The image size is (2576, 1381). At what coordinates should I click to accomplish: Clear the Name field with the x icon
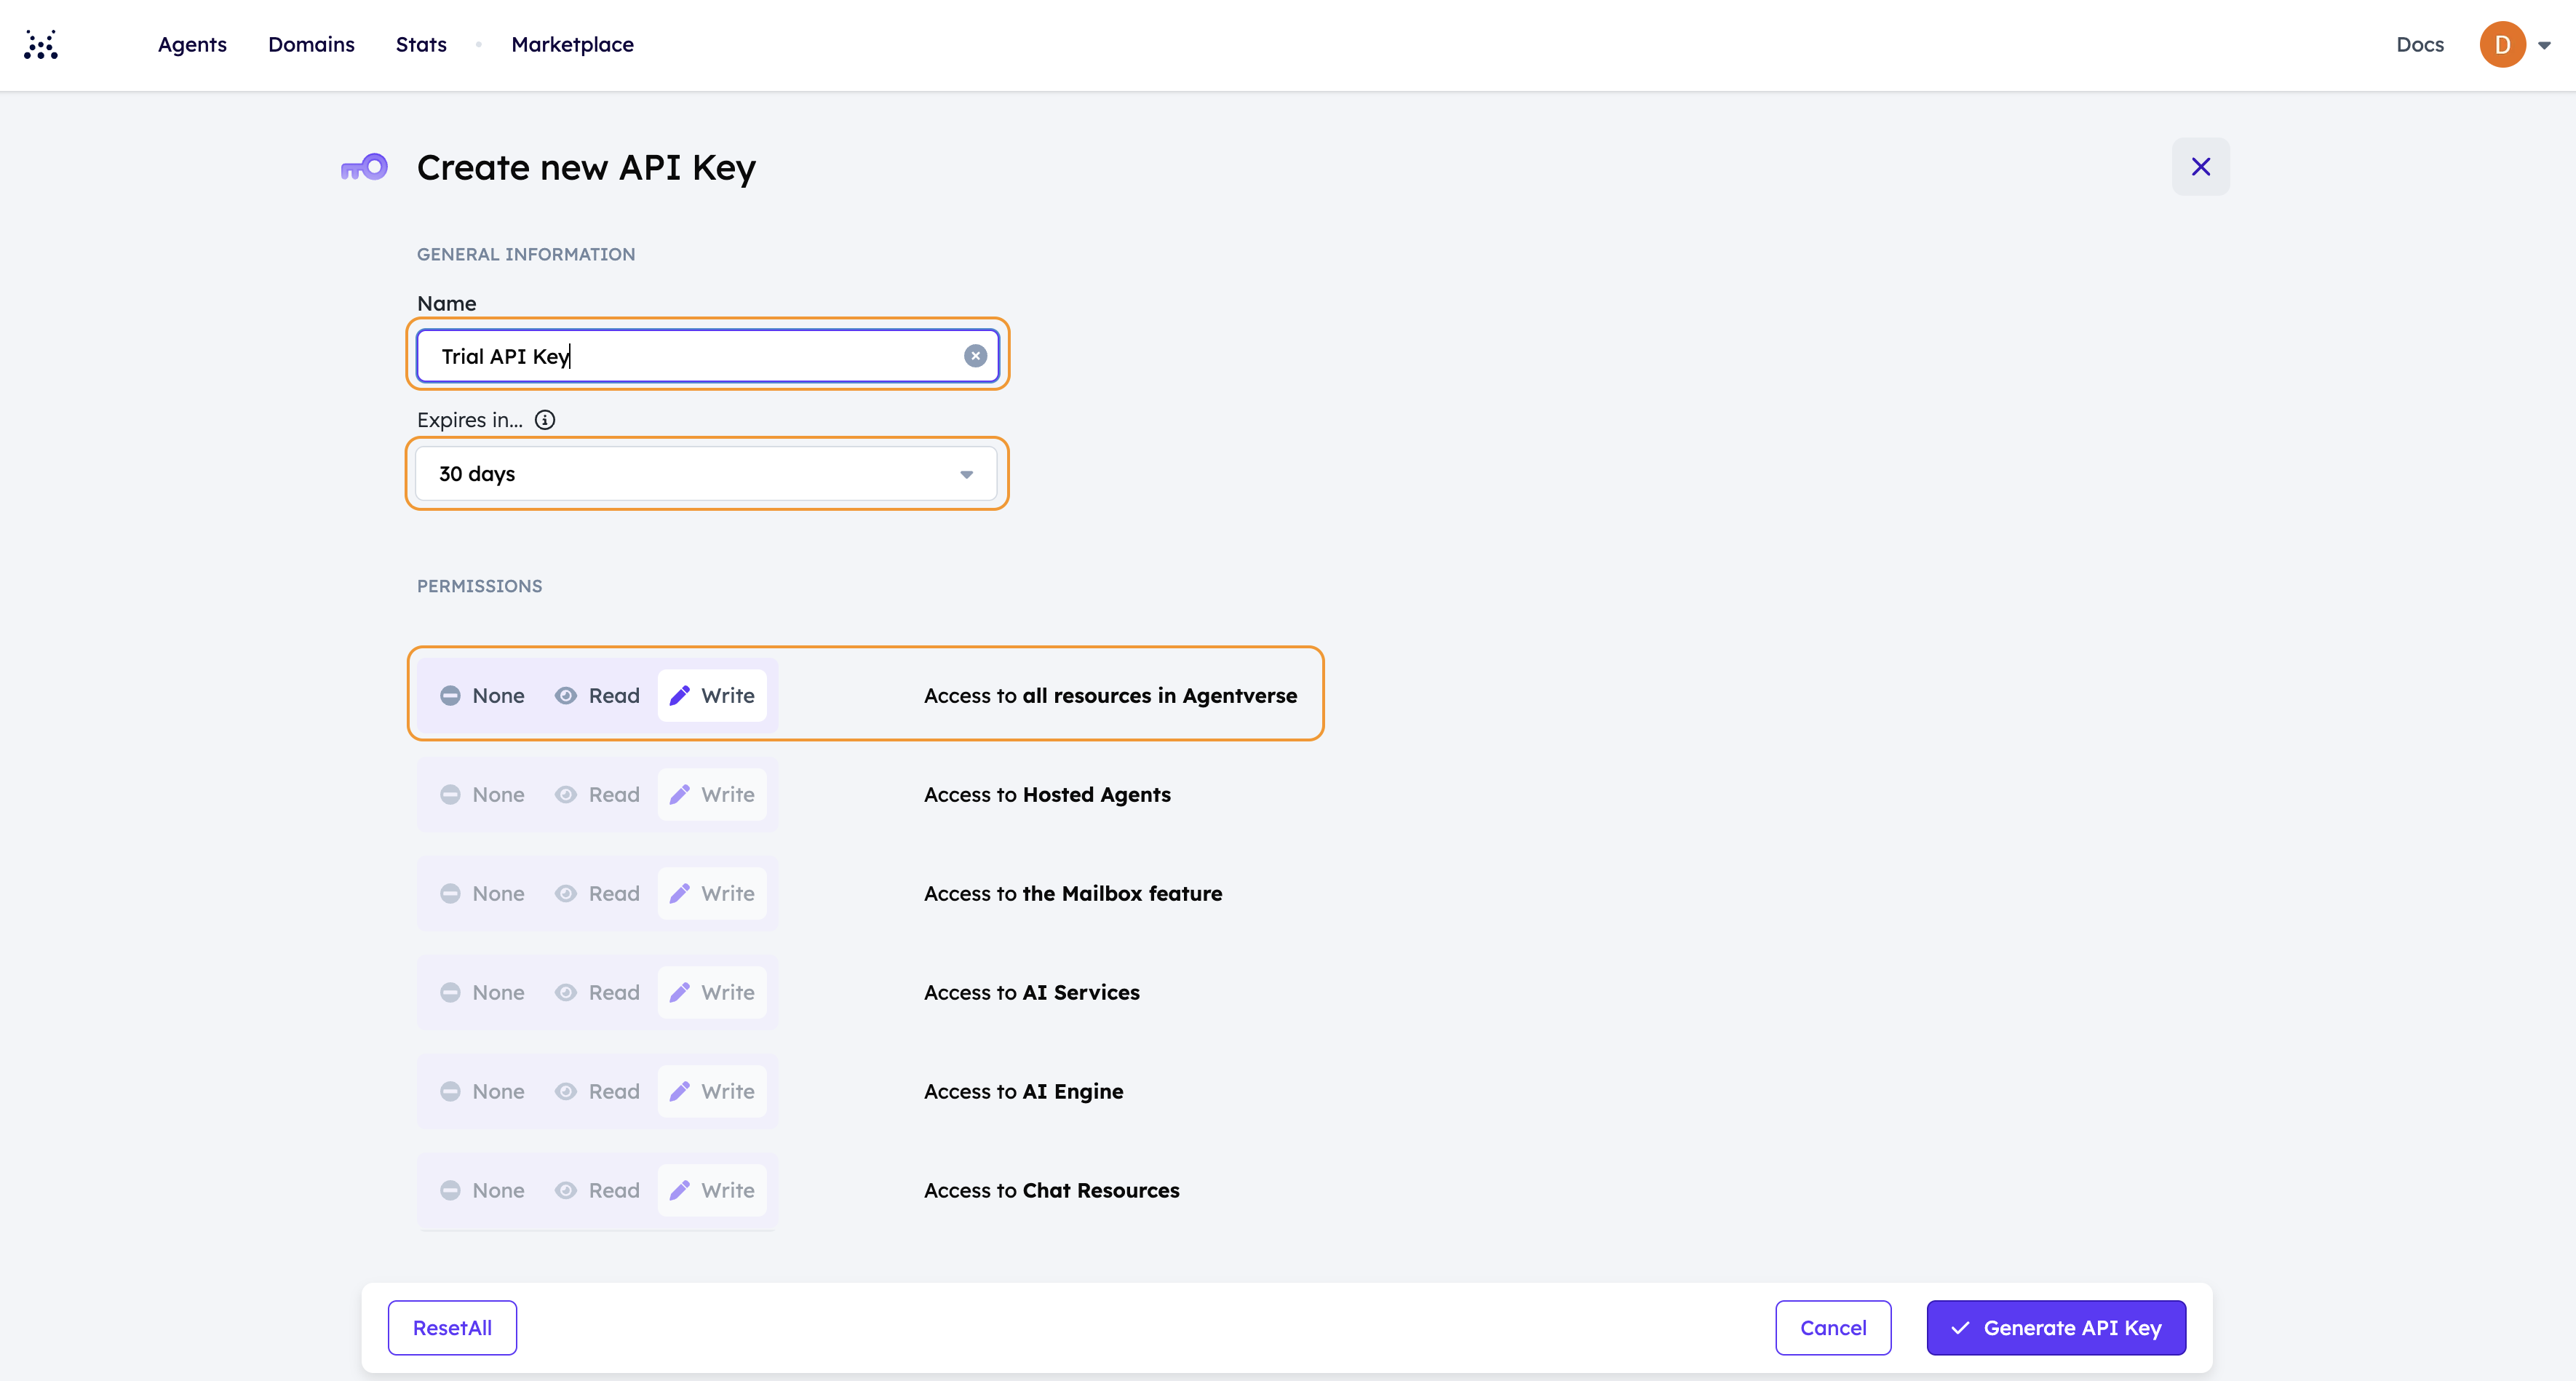tap(975, 356)
